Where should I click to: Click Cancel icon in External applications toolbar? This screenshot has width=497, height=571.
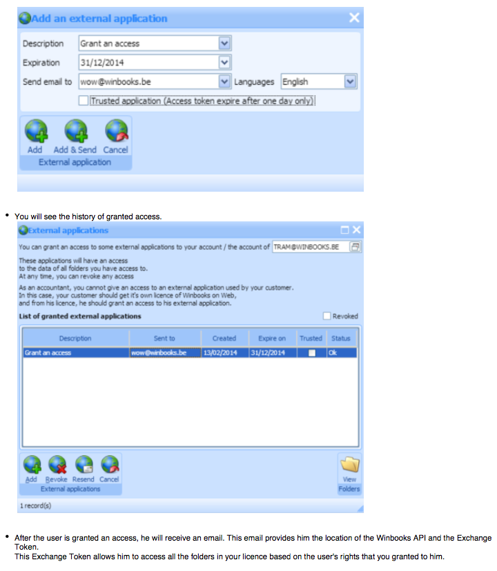click(109, 465)
